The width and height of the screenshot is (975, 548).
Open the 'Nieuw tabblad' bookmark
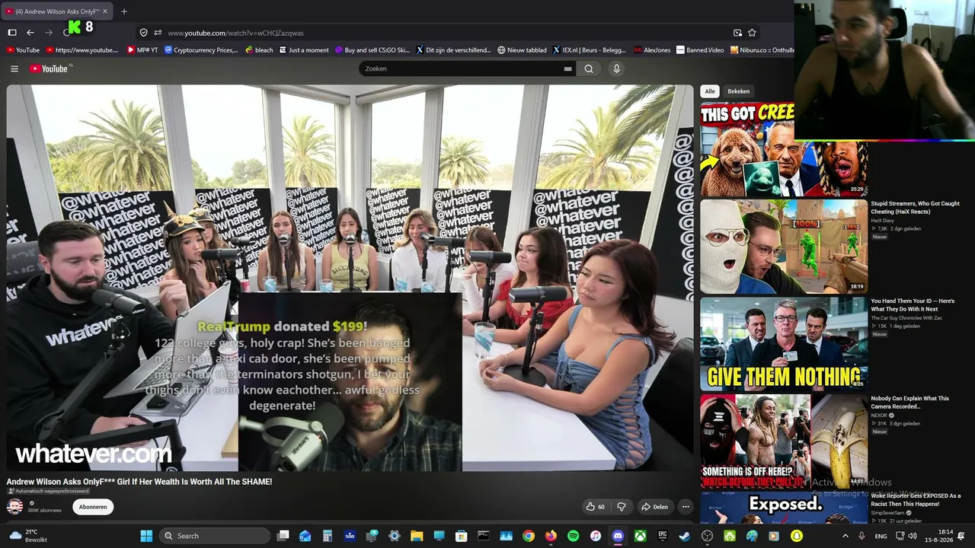pyautogui.click(x=522, y=50)
